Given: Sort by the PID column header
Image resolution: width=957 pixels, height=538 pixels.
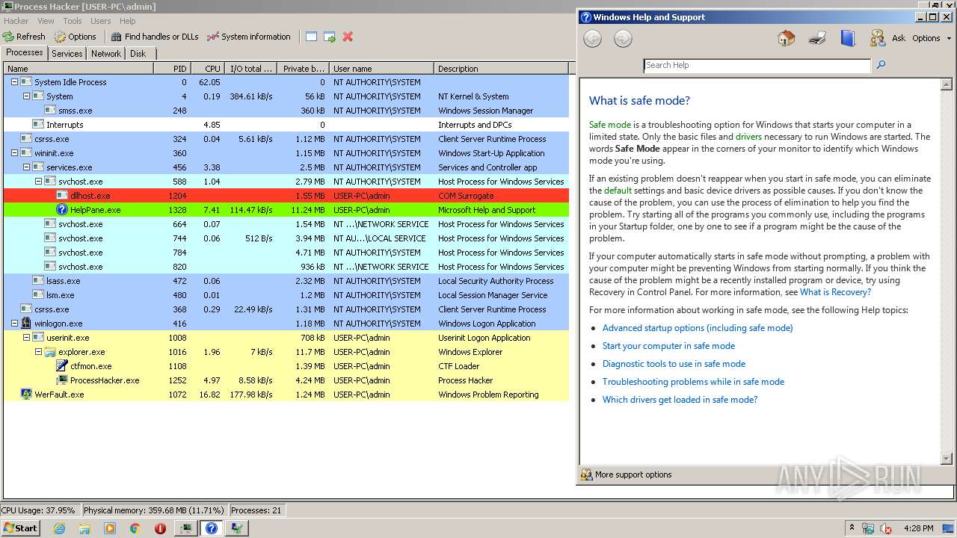Looking at the screenshot, I should [x=172, y=69].
